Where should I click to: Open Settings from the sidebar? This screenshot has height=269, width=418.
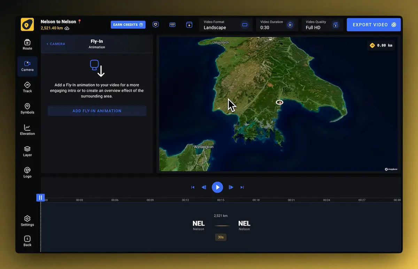27,221
